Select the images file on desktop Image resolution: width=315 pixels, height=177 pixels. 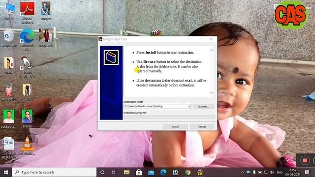pos(46,11)
